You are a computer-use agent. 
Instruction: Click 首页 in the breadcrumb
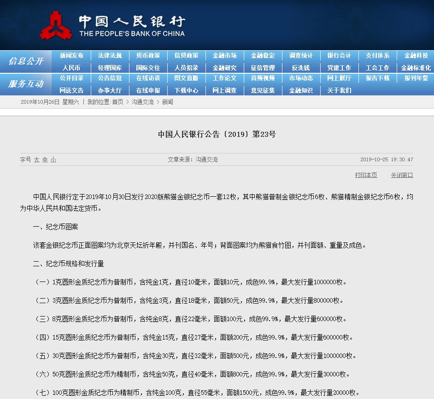point(117,102)
